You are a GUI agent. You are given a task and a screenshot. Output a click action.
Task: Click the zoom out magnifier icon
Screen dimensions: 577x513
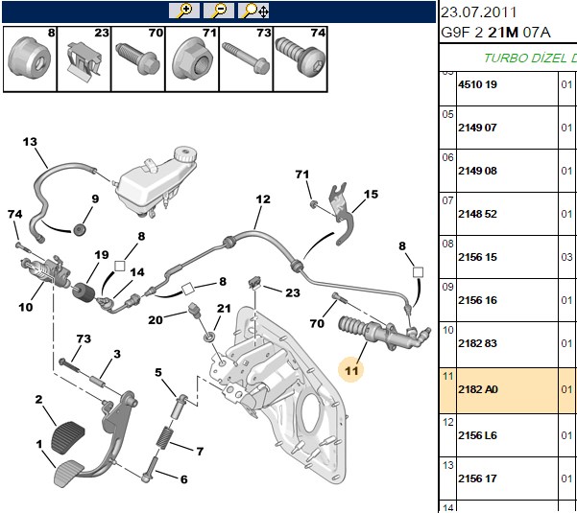point(219,11)
